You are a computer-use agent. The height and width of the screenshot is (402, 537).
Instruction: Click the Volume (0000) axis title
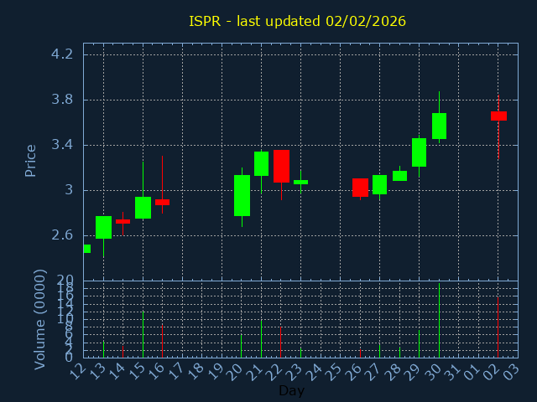click(x=39, y=319)
